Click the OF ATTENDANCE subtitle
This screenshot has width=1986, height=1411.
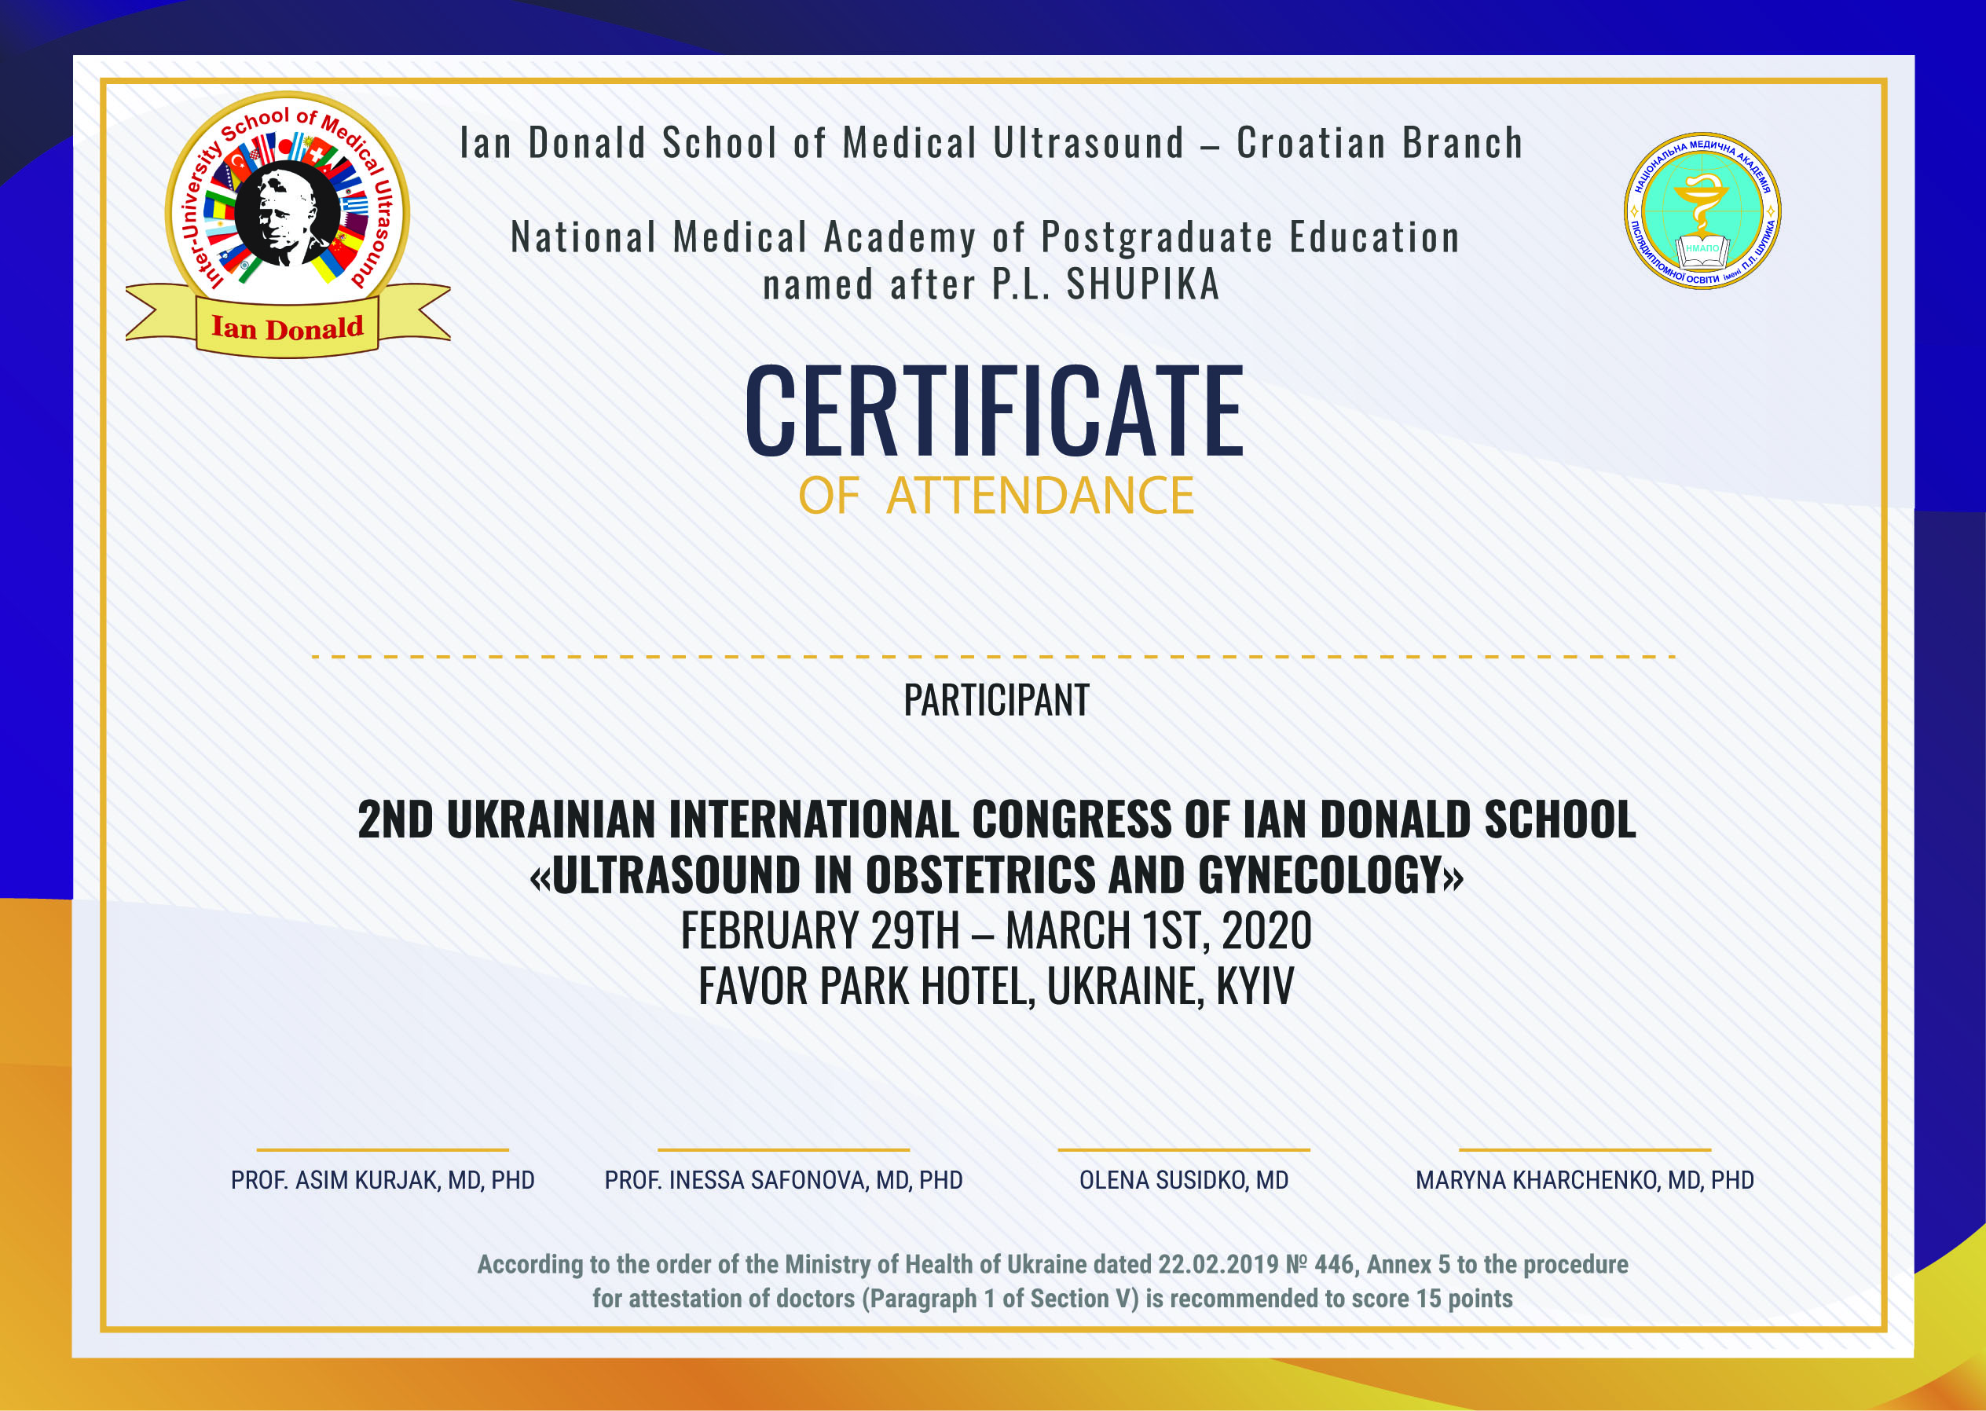[x=995, y=496]
